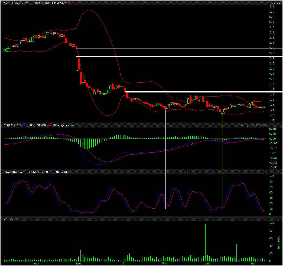283x266 pixels.
Task: Click the 'Bollinger Bands(20)' legend label
Action: pos(51,3)
